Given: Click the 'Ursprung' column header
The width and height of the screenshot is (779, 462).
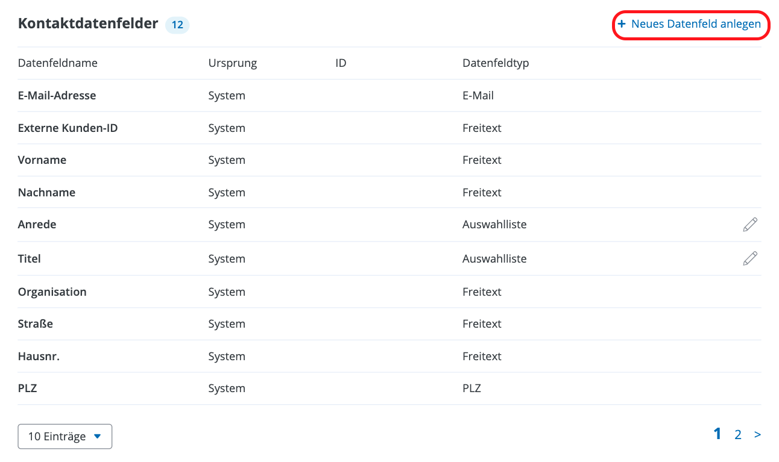Looking at the screenshot, I should click(x=233, y=63).
